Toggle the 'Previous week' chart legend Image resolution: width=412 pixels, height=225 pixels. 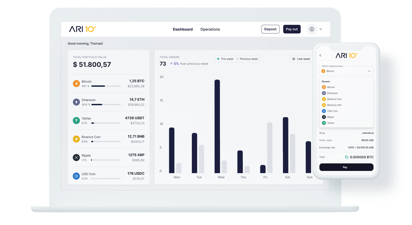coord(247,59)
